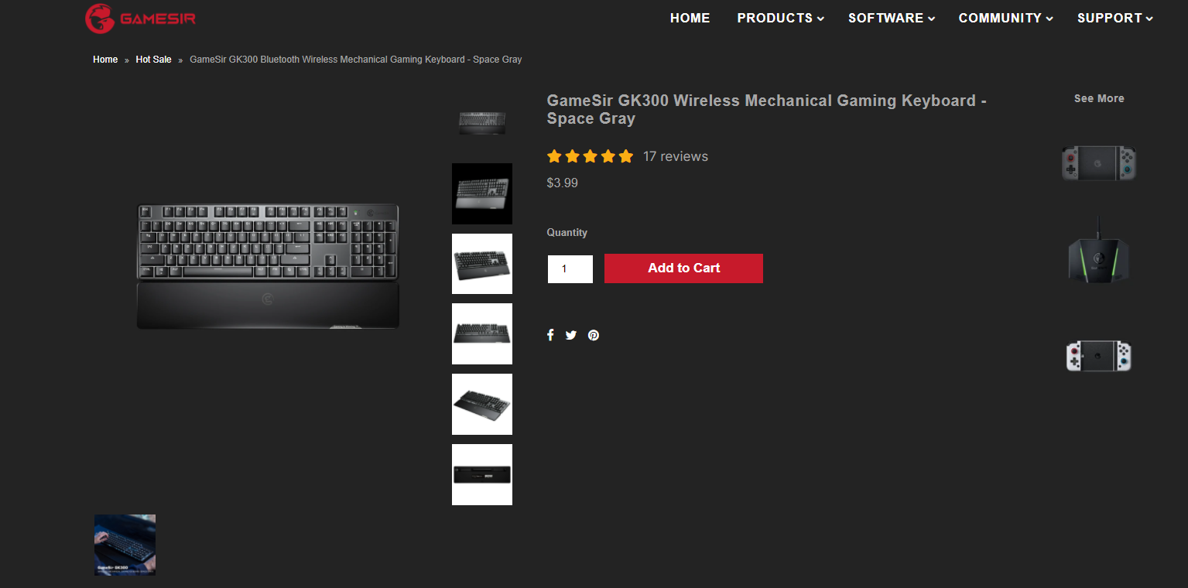
Task: Expand the SOFTWARE dropdown chevron
Action: 932,19
